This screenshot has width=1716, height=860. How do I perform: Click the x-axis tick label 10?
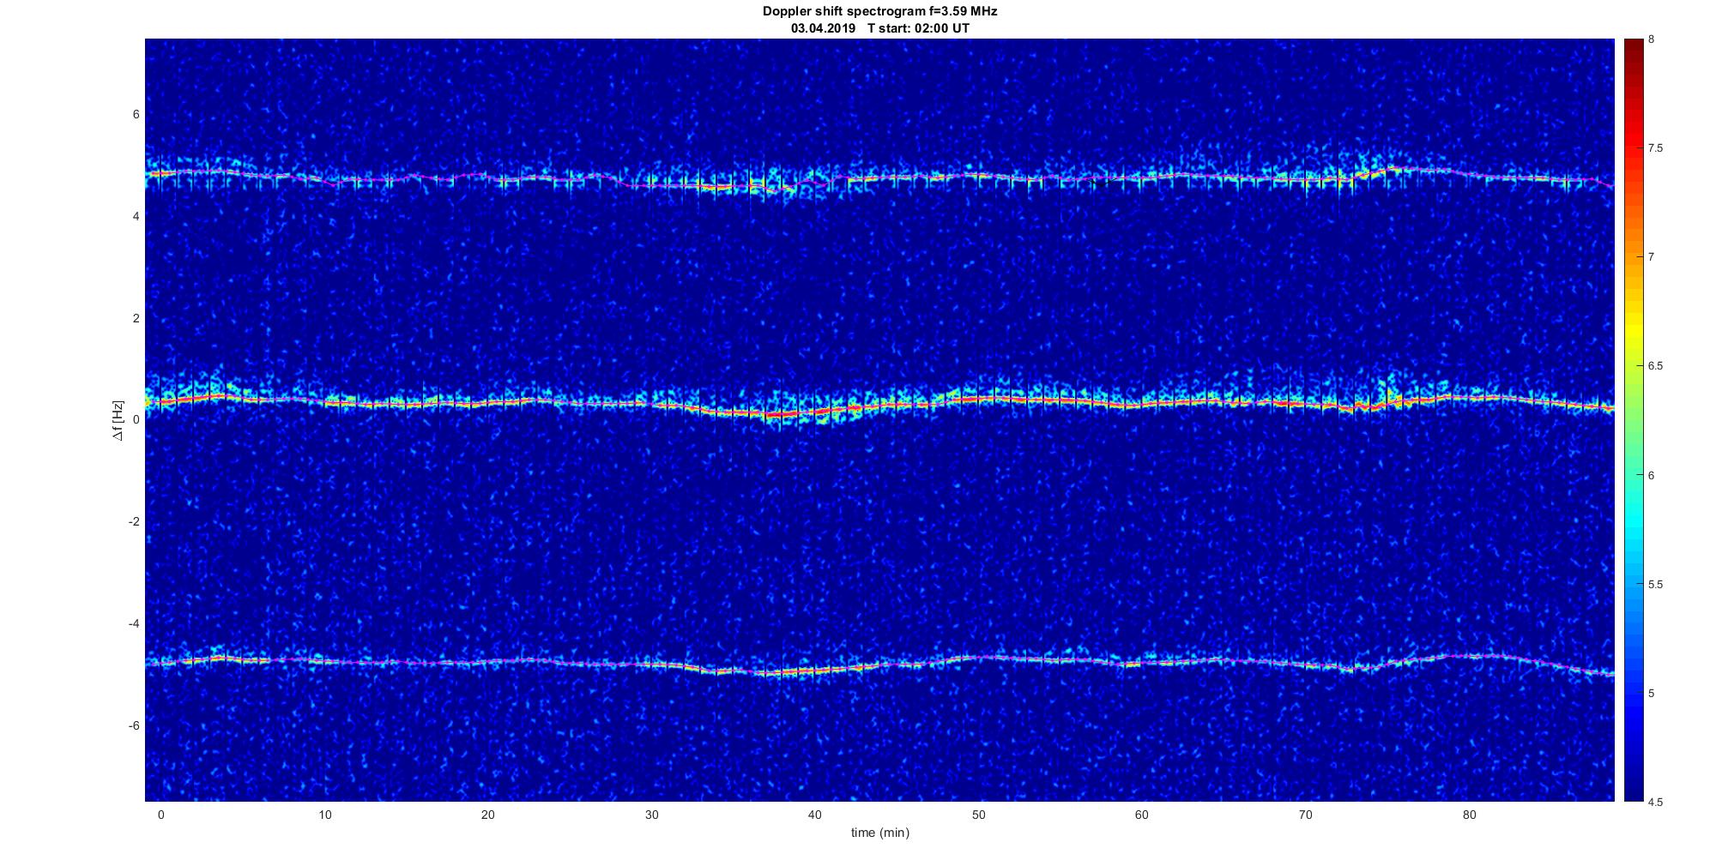pyautogui.click(x=324, y=815)
